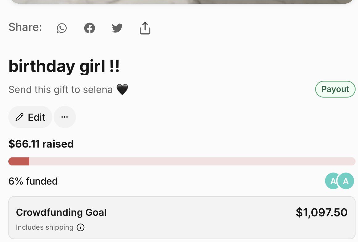
Task: Tap the black heart emoji
Action: (123, 89)
